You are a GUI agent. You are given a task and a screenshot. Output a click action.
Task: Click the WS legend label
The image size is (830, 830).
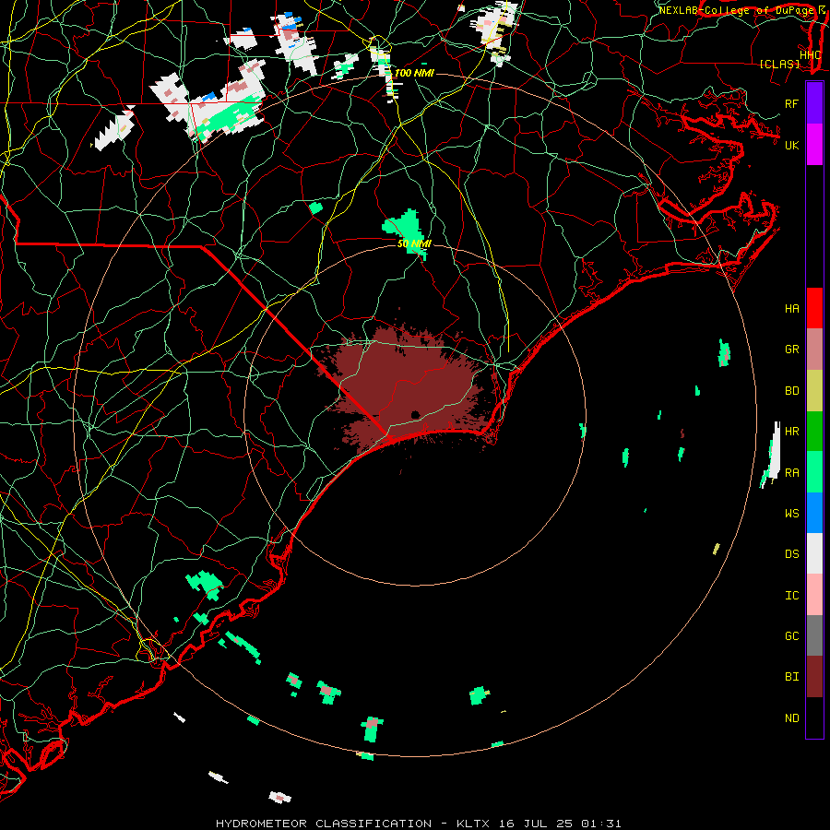point(791,513)
